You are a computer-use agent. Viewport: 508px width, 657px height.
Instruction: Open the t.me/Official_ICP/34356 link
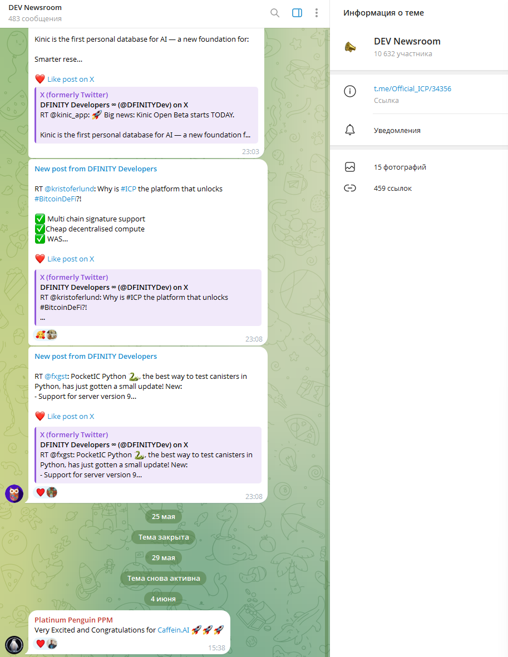click(x=412, y=88)
